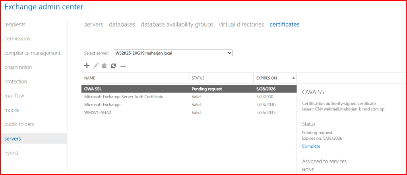This screenshot has width=407, height=175.
Task: Click the plus icon to add certificate
Action: click(87, 66)
